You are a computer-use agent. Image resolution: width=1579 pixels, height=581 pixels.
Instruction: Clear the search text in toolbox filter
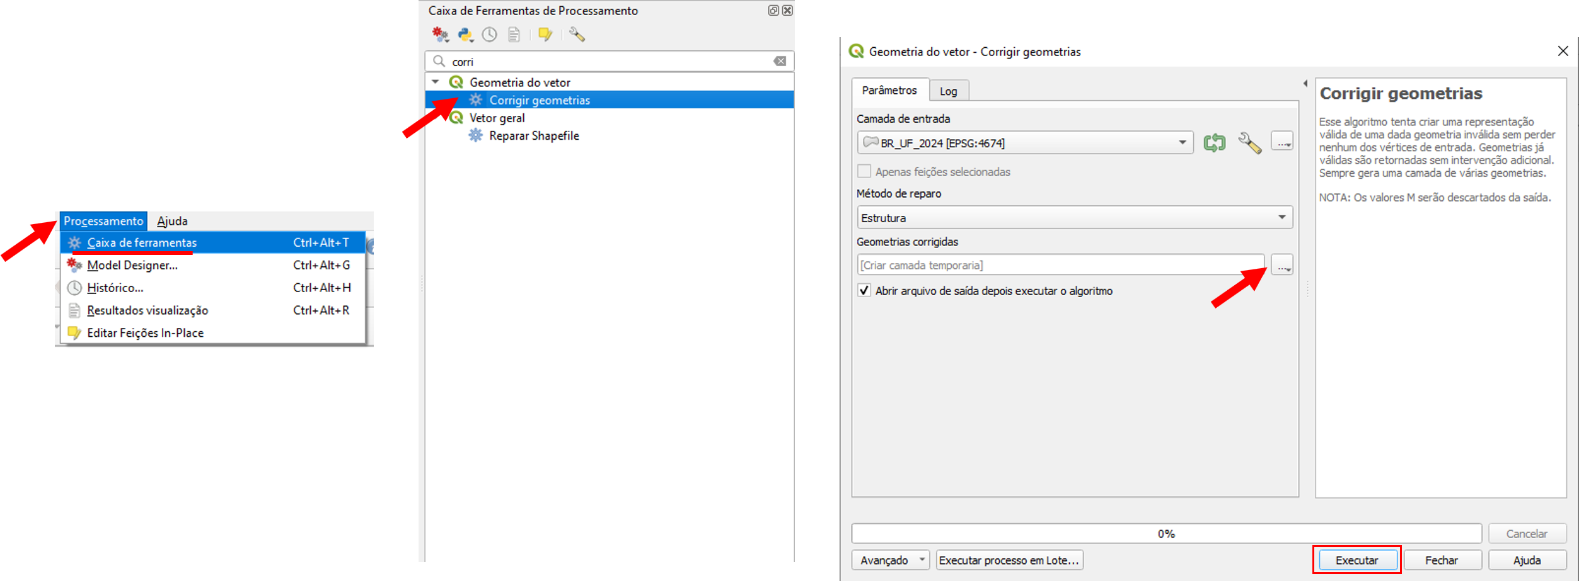[780, 61]
